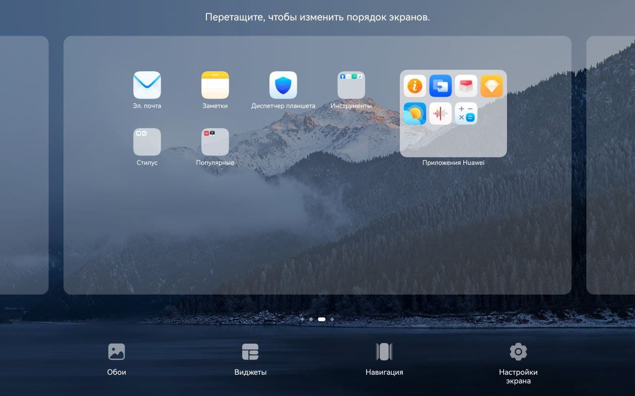Expand the Стилус folder
The height and width of the screenshot is (396, 635).
click(147, 142)
